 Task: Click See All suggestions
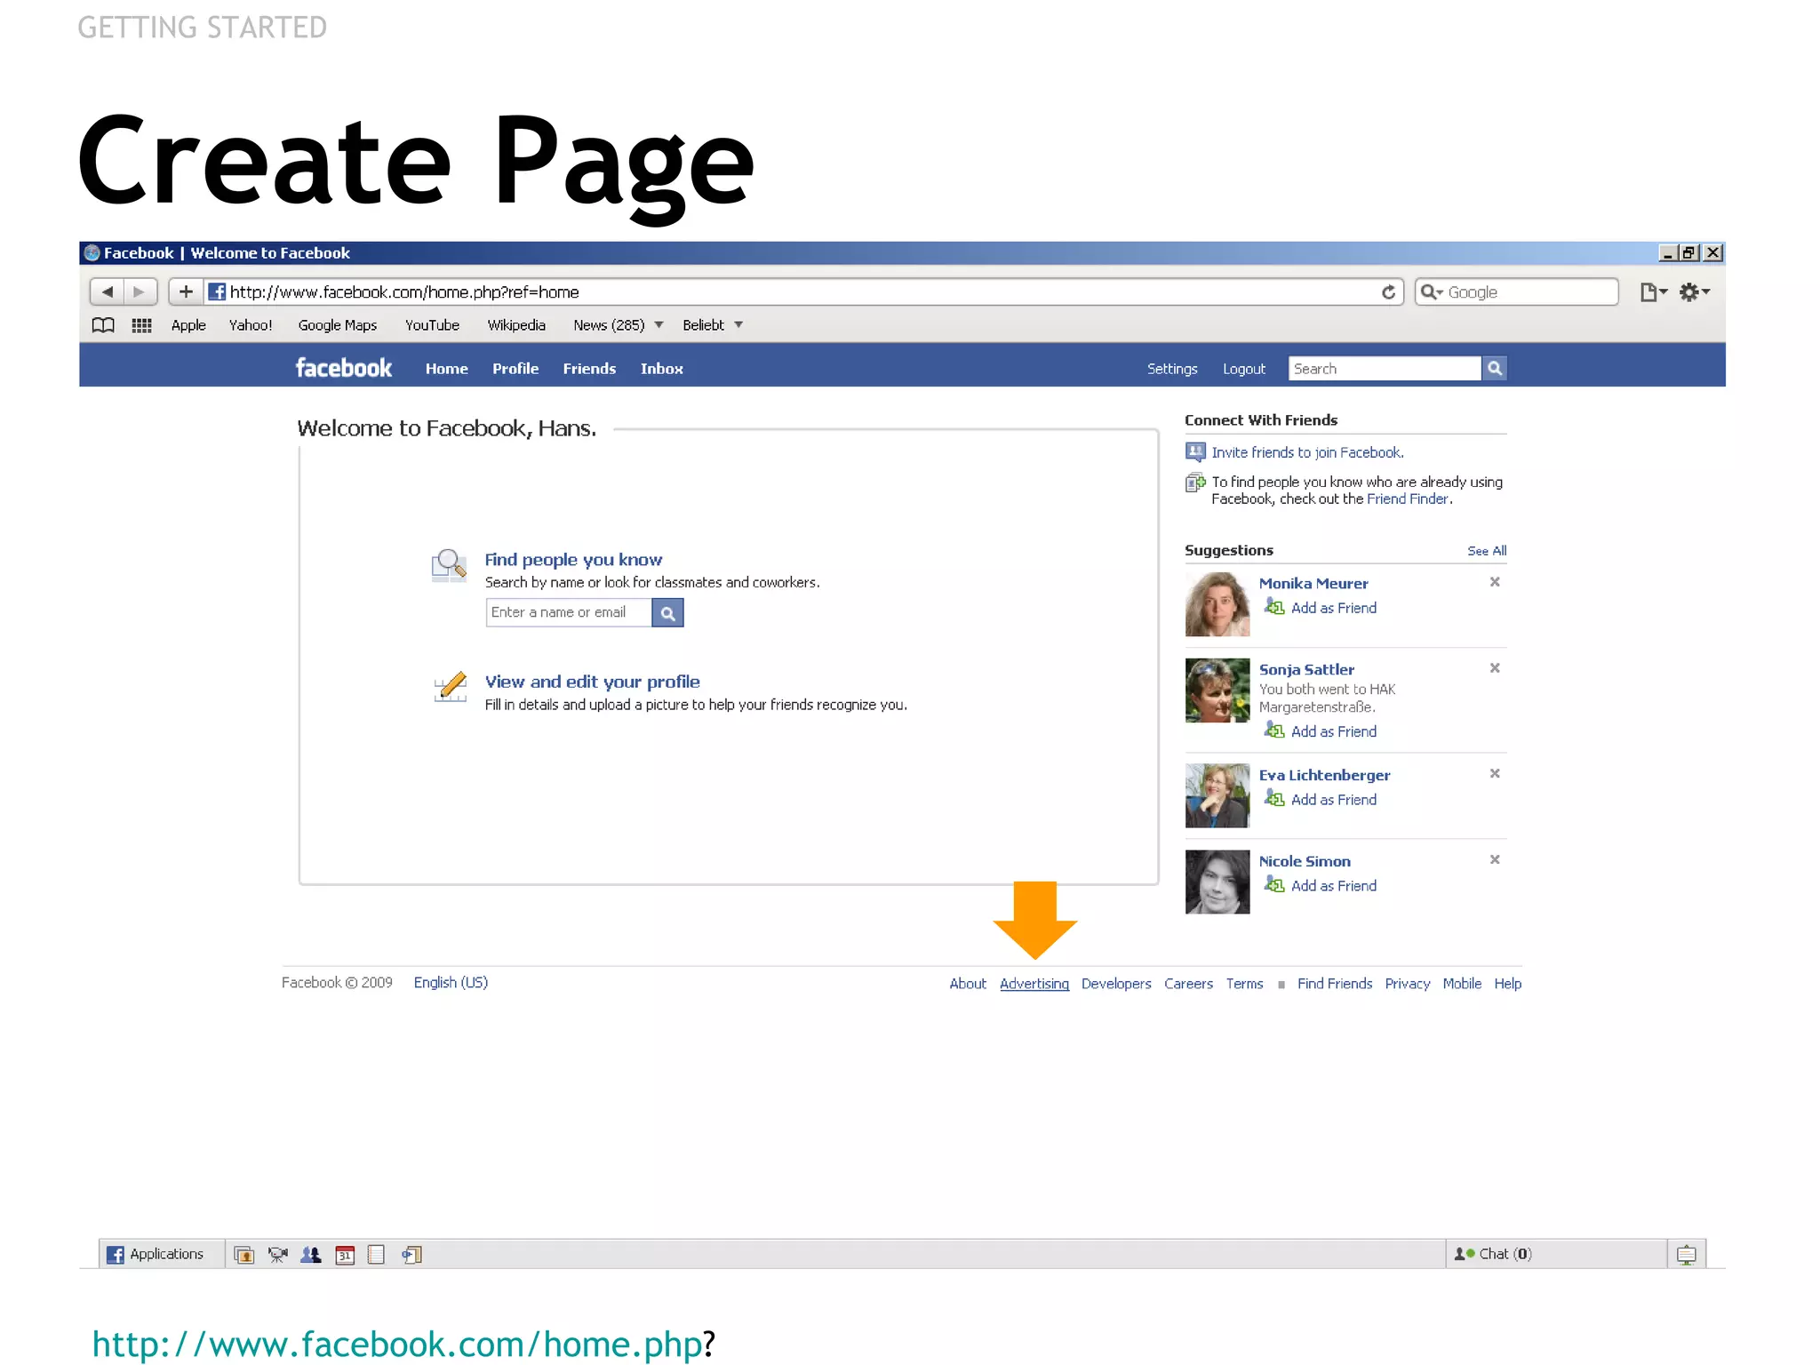(1487, 551)
